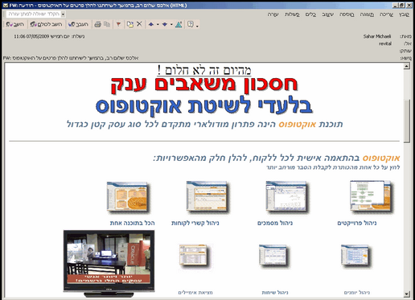
Task: Click the מציאת אימיילים link text
Action: (195, 293)
